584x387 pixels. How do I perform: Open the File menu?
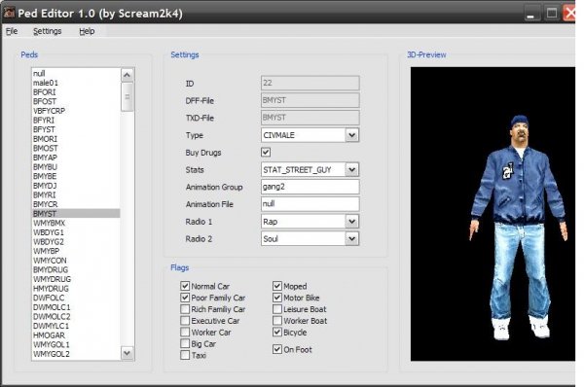coord(12,31)
